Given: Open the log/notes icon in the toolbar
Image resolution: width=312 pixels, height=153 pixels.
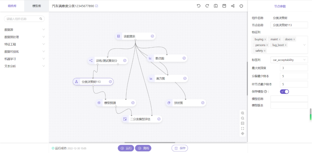Looking at the screenshot, I should (x=216, y=6).
